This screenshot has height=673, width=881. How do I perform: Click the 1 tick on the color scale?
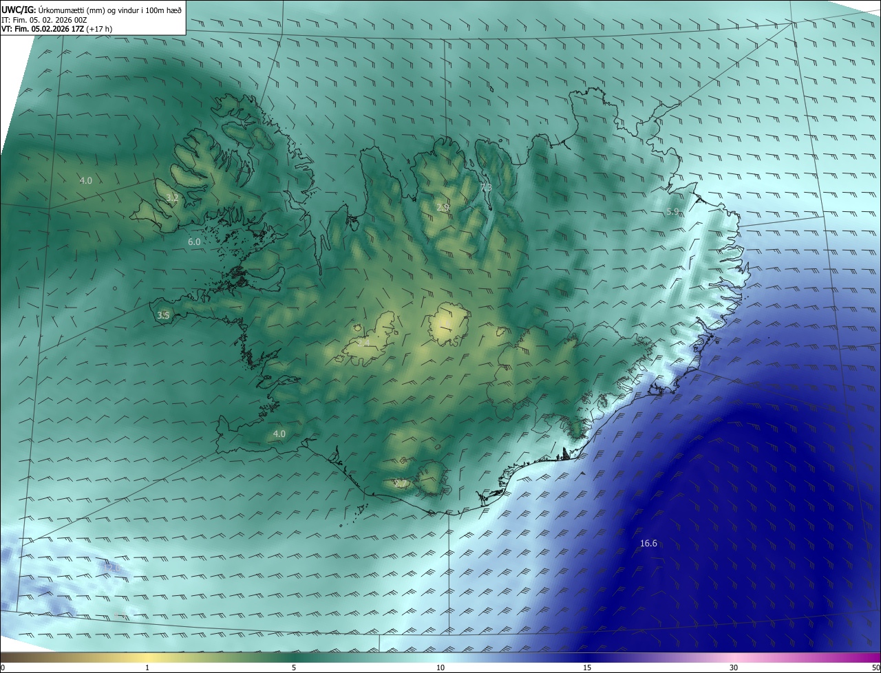[x=147, y=667]
